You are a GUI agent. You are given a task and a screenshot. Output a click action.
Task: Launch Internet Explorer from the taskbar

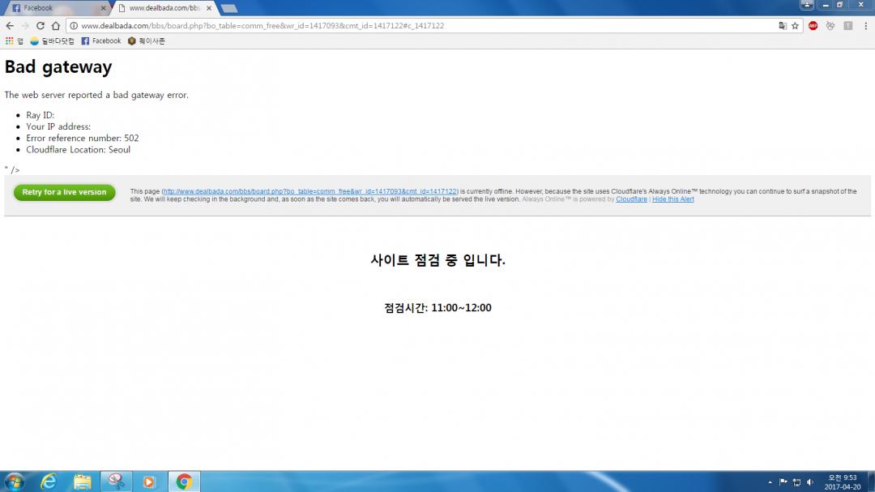[x=49, y=481]
